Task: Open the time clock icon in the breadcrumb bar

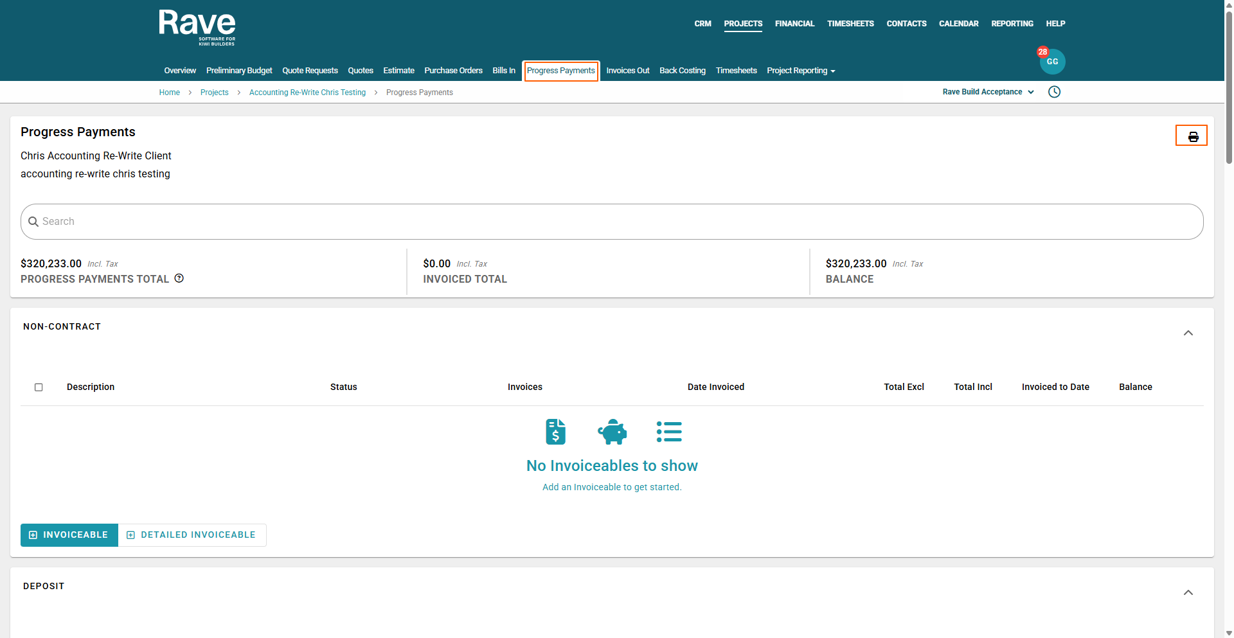Action: coord(1054,92)
